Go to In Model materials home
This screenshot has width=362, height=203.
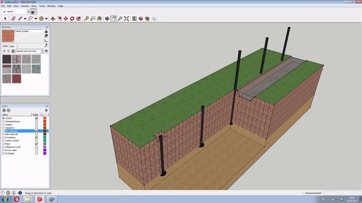13,51
